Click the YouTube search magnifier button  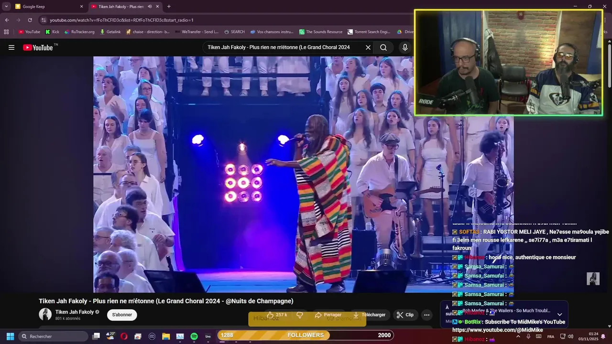(x=383, y=47)
